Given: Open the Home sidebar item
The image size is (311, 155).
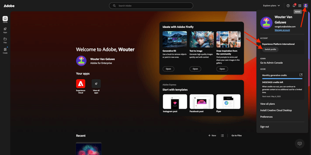Looking at the screenshot, I should point(5,19).
